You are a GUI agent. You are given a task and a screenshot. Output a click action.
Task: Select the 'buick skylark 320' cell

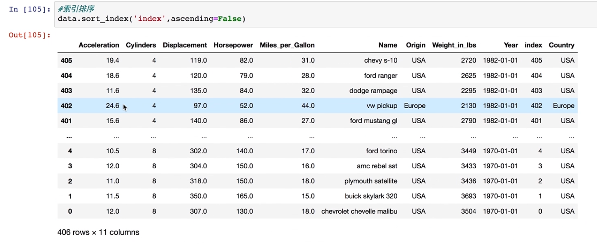point(371,196)
